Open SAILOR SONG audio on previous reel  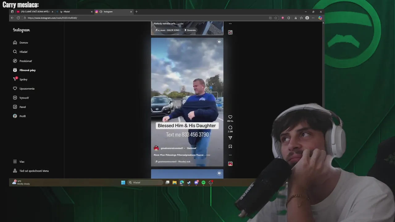(x=168, y=30)
